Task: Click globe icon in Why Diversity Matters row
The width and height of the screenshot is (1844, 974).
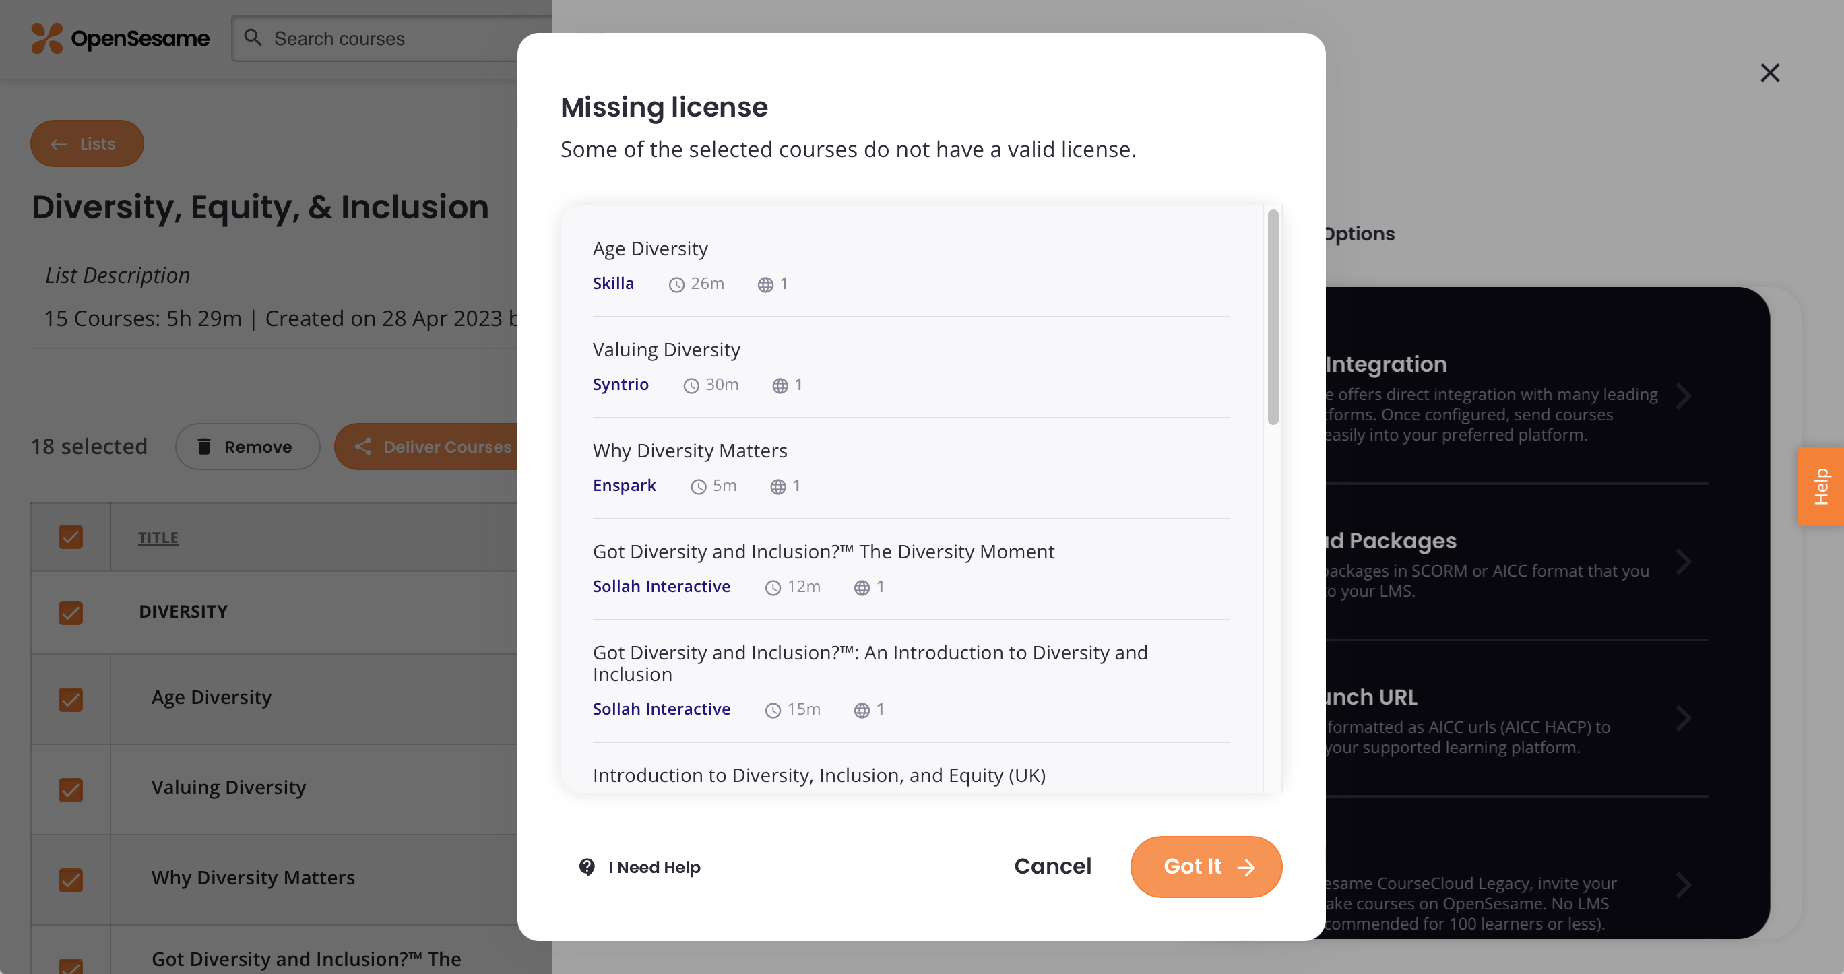Action: tap(777, 486)
